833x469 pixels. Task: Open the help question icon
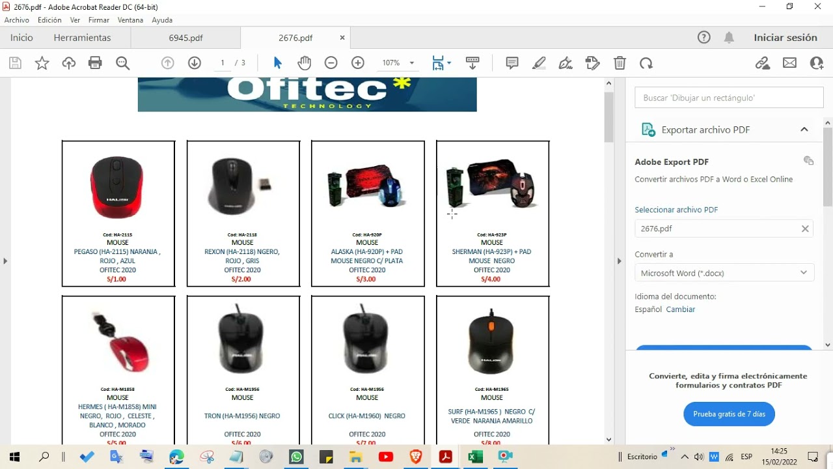point(704,38)
